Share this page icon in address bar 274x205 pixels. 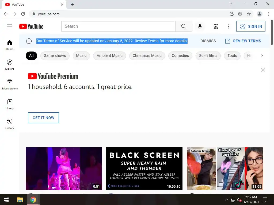pos(240,14)
